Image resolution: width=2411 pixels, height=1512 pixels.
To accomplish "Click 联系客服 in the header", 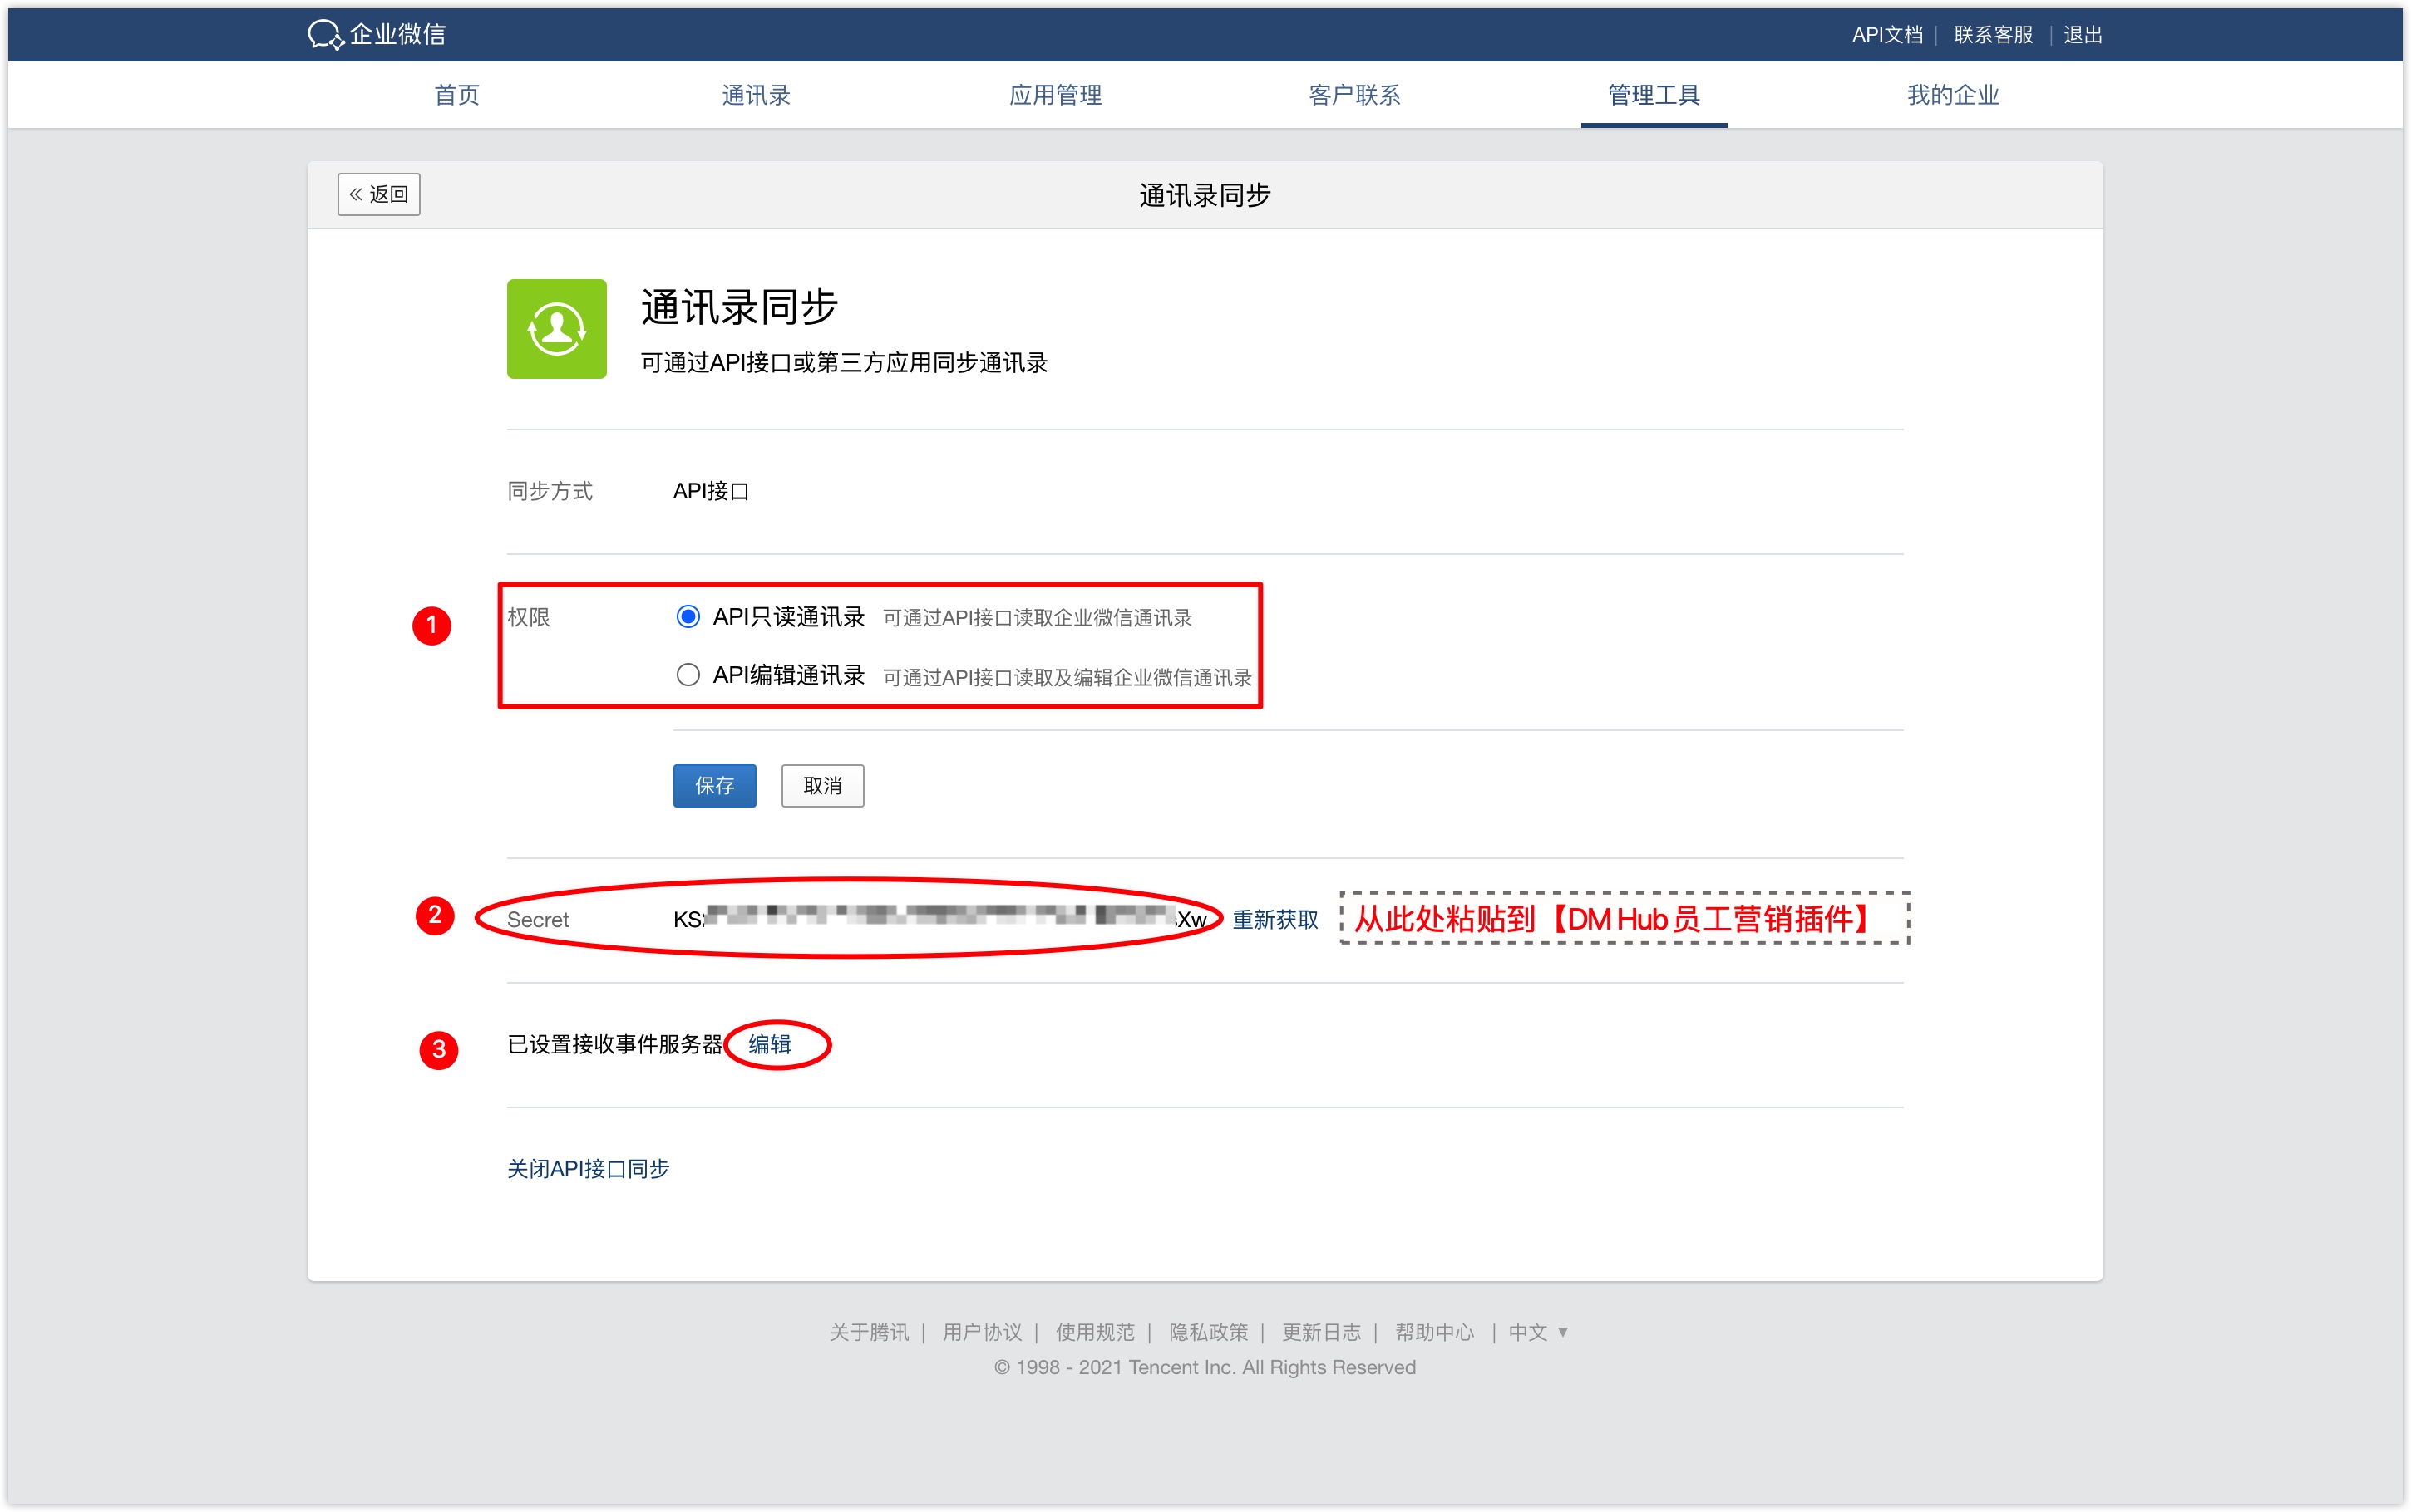I will point(1993,35).
